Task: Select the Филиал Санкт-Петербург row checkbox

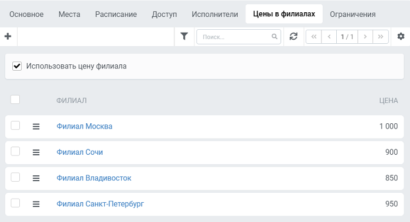Action: [x=15, y=203]
